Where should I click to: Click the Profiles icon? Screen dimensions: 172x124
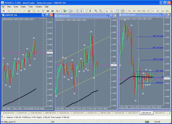[x=70, y=11]
